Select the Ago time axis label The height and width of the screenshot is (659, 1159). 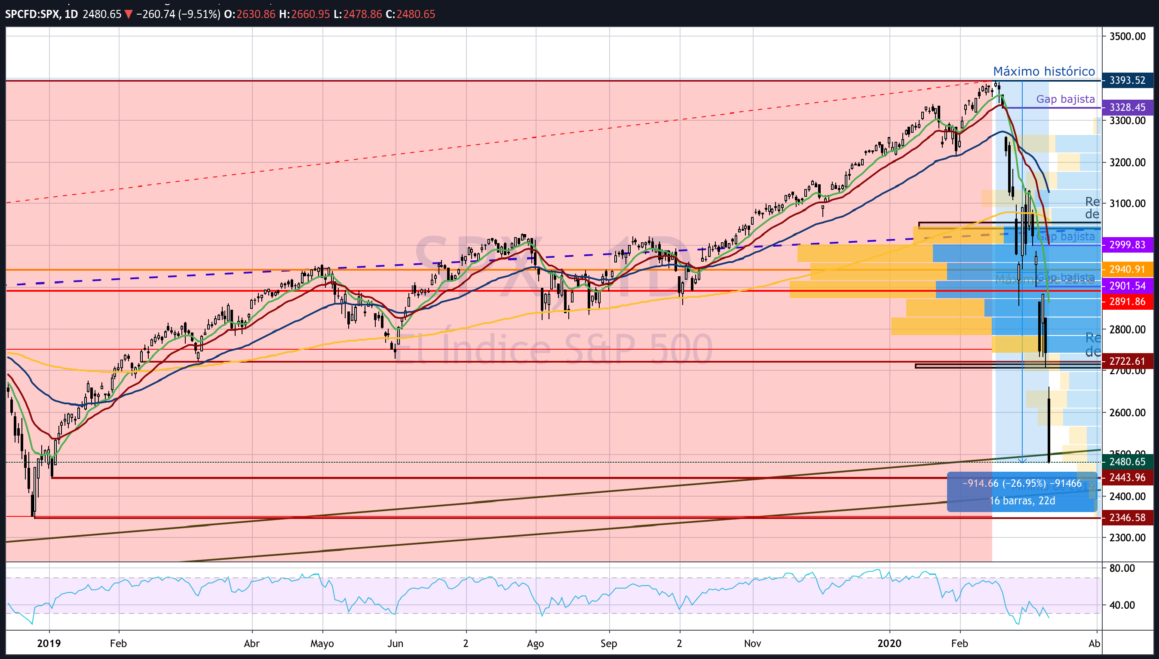tap(535, 643)
